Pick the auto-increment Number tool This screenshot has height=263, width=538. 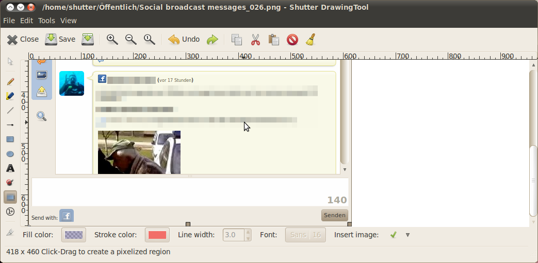pyautogui.click(x=10, y=212)
